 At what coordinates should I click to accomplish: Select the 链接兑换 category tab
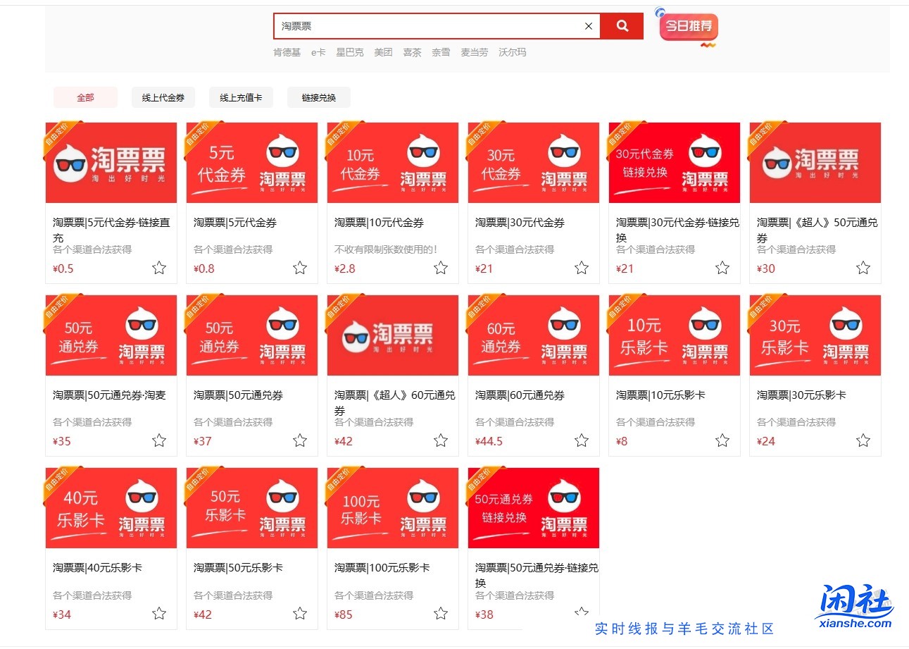(318, 97)
